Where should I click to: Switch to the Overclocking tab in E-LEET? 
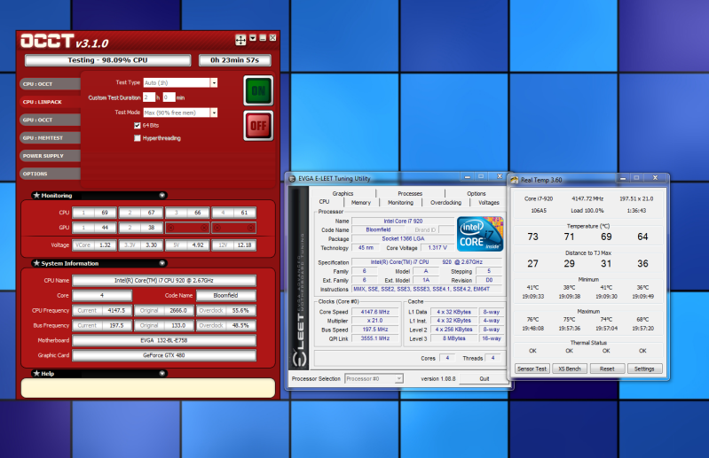445,203
